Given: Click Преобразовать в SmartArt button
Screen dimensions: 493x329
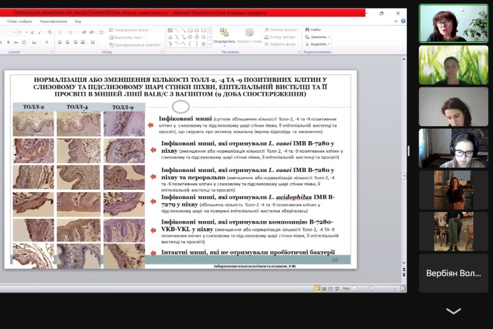Looking at the screenshot, I should [x=135, y=44].
